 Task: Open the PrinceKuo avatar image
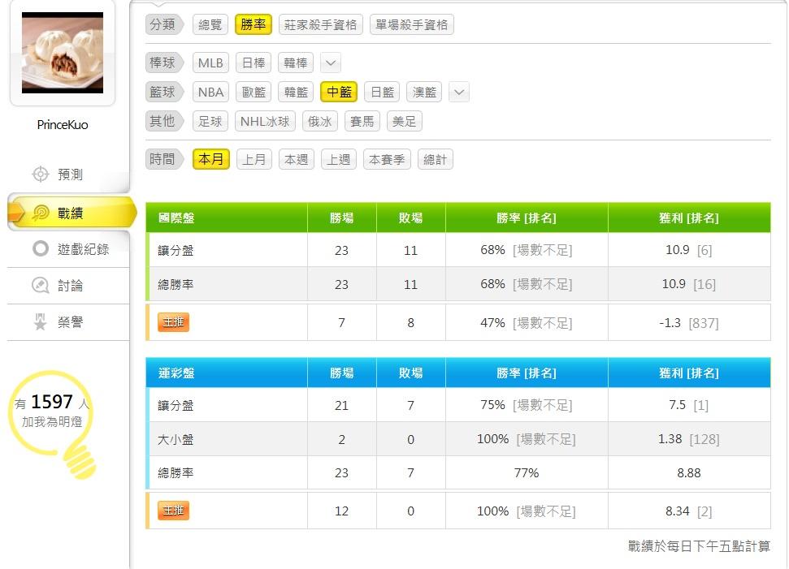[63, 53]
